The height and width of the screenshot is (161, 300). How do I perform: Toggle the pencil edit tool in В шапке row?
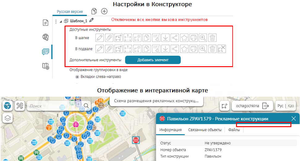(x=99, y=38)
